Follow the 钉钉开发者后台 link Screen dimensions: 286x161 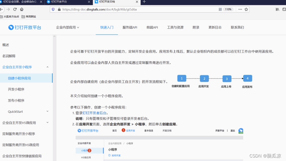tap(94, 113)
